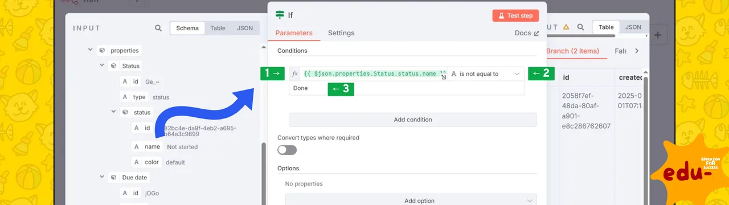Click the INPUT panel search icon
This screenshot has height=205, width=729.
pos(158,28)
